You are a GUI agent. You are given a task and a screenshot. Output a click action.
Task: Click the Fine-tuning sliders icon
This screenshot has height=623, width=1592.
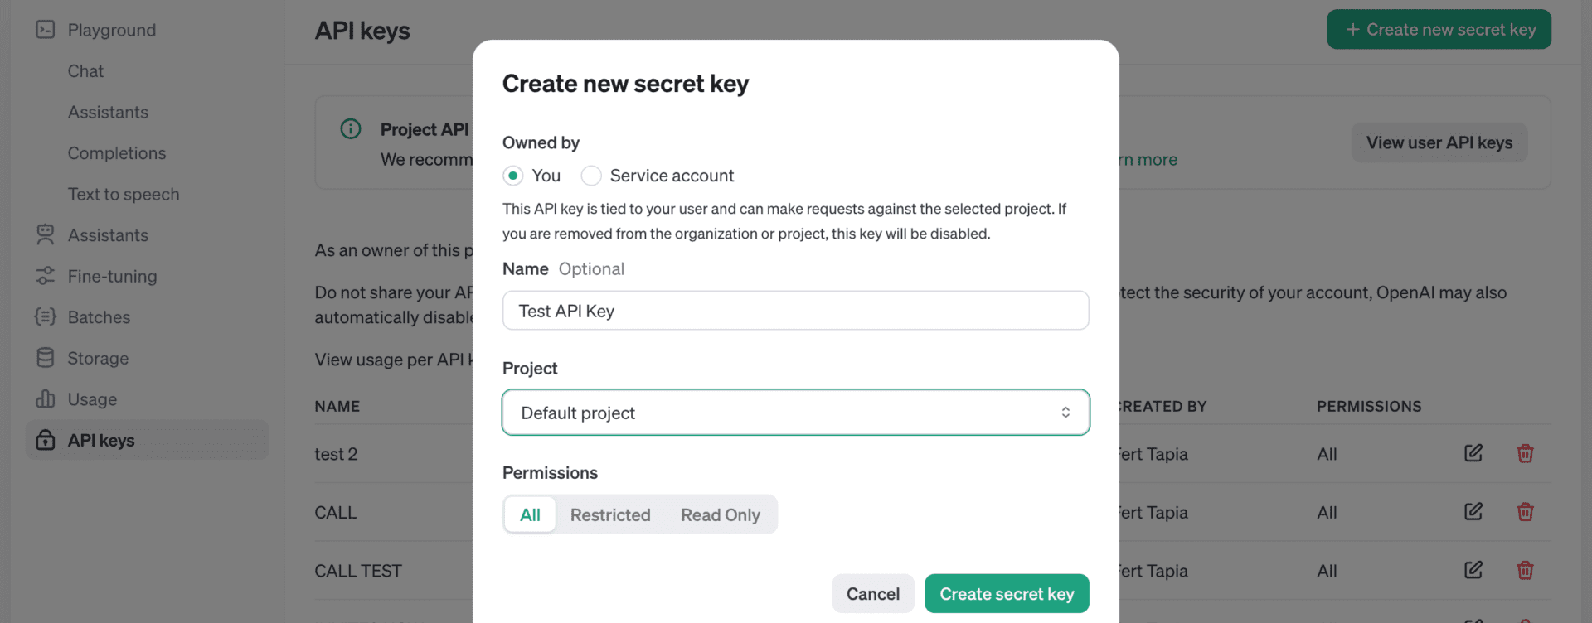click(x=46, y=276)
